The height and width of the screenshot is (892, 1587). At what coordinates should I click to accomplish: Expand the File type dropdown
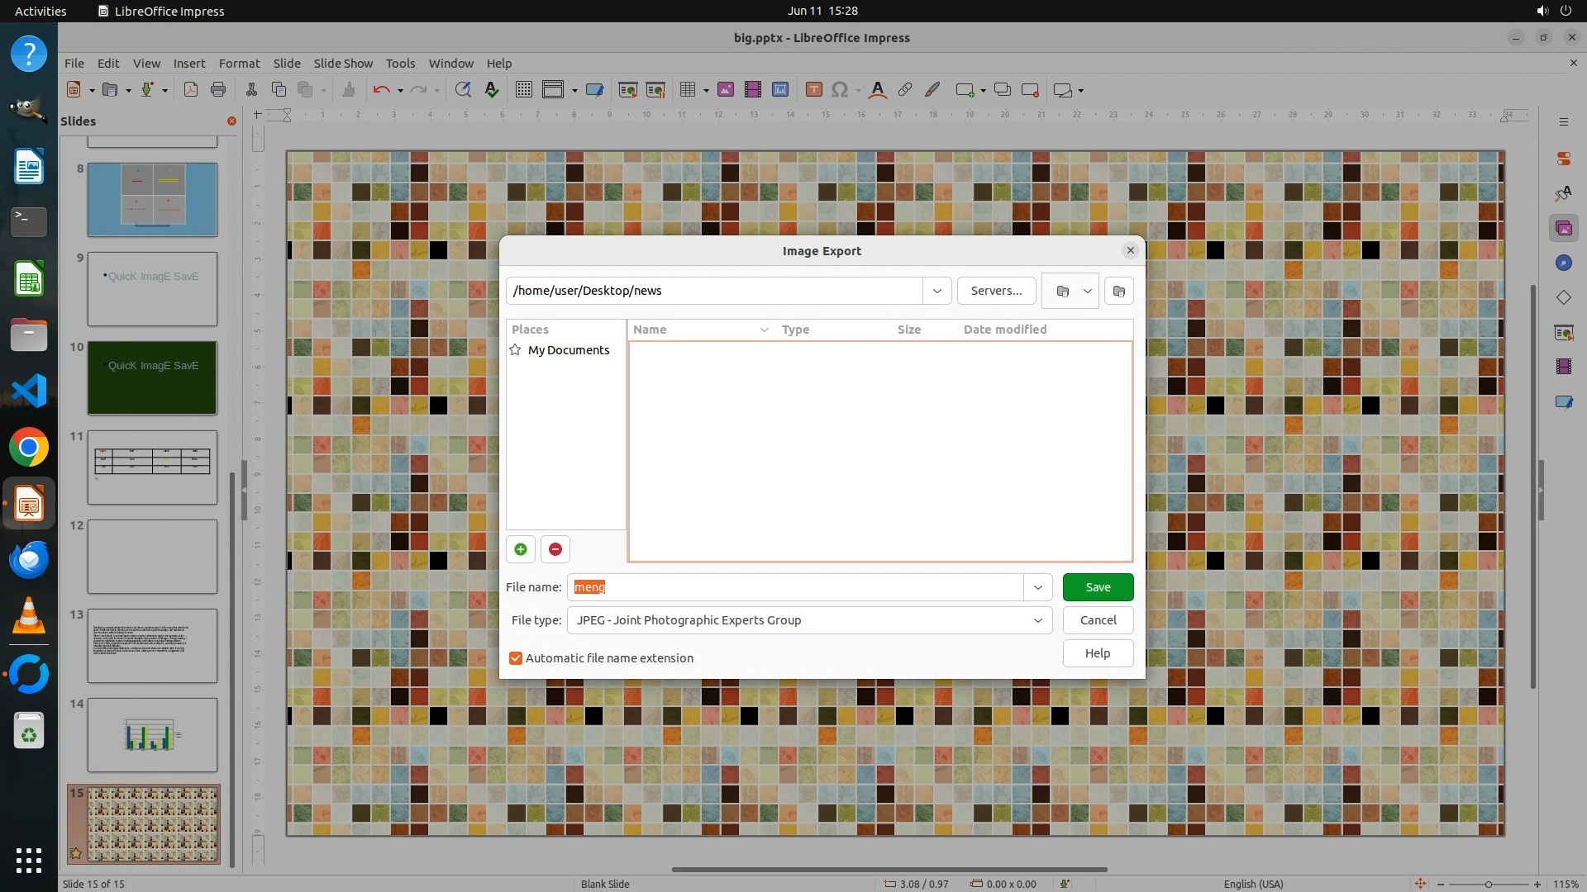[1037, 620]
